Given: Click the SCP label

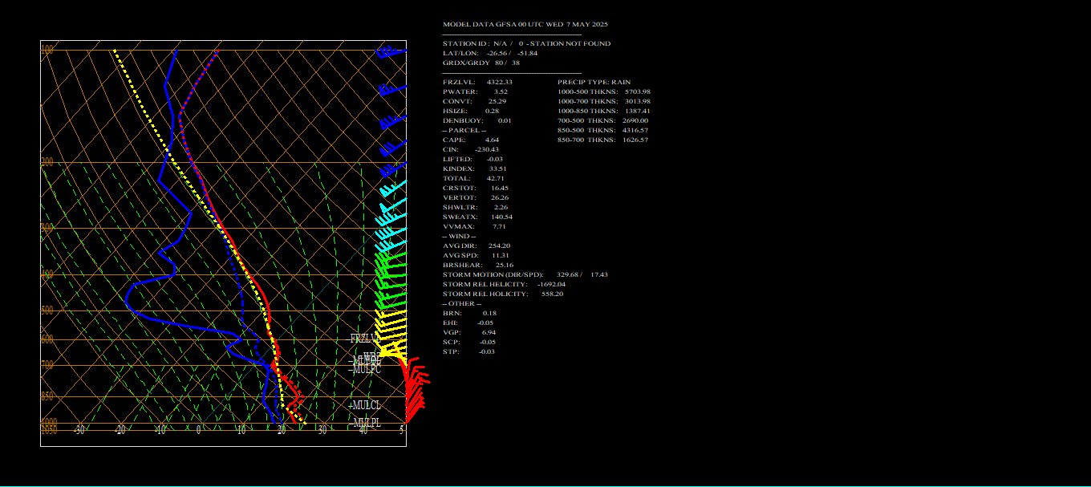Looking at the screenshot, I should coord(450,342).
